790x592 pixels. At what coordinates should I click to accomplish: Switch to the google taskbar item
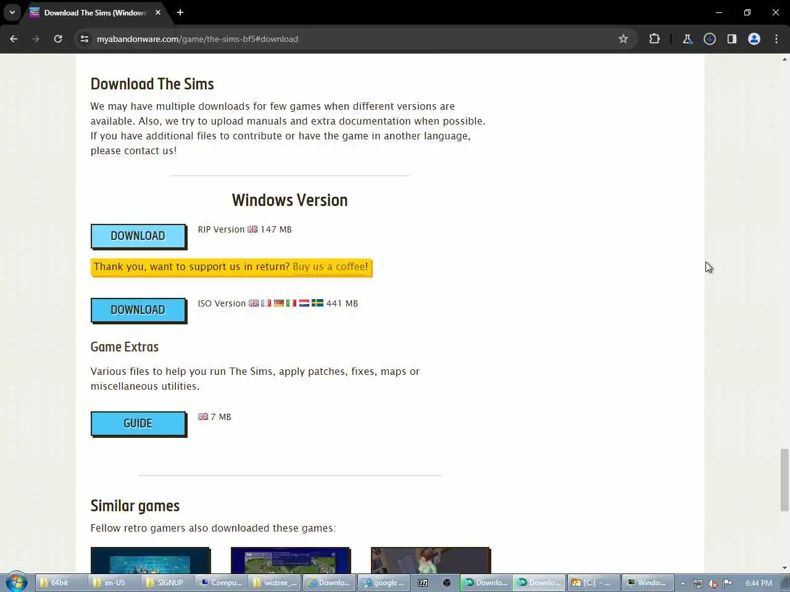pos(383,583)
